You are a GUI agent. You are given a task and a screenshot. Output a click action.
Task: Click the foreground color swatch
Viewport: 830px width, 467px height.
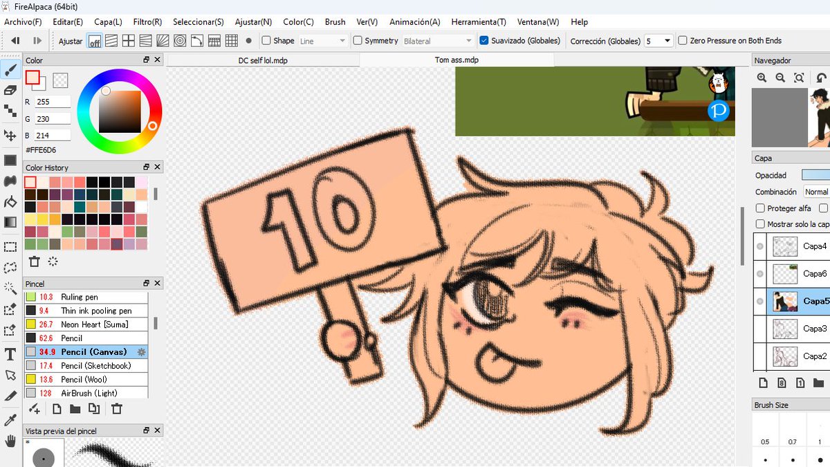[x=33, y=78]
